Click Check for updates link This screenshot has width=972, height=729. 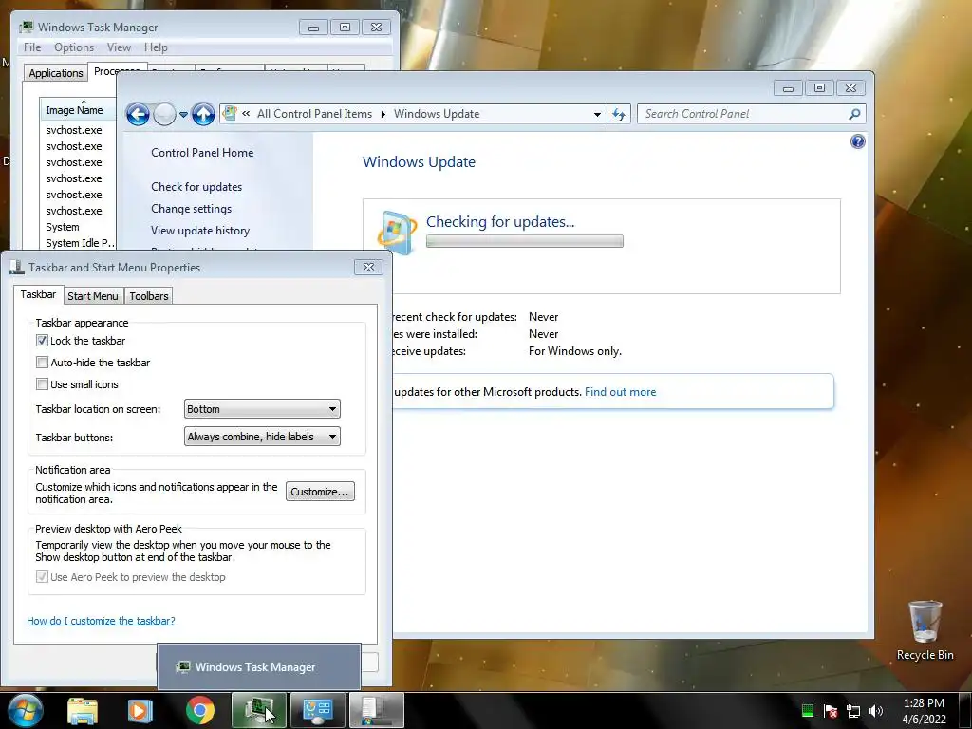(x=196, y=187)
